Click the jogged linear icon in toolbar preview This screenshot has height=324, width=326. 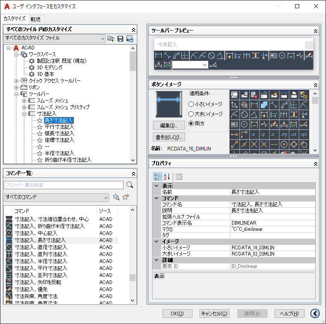pos(300,56)
